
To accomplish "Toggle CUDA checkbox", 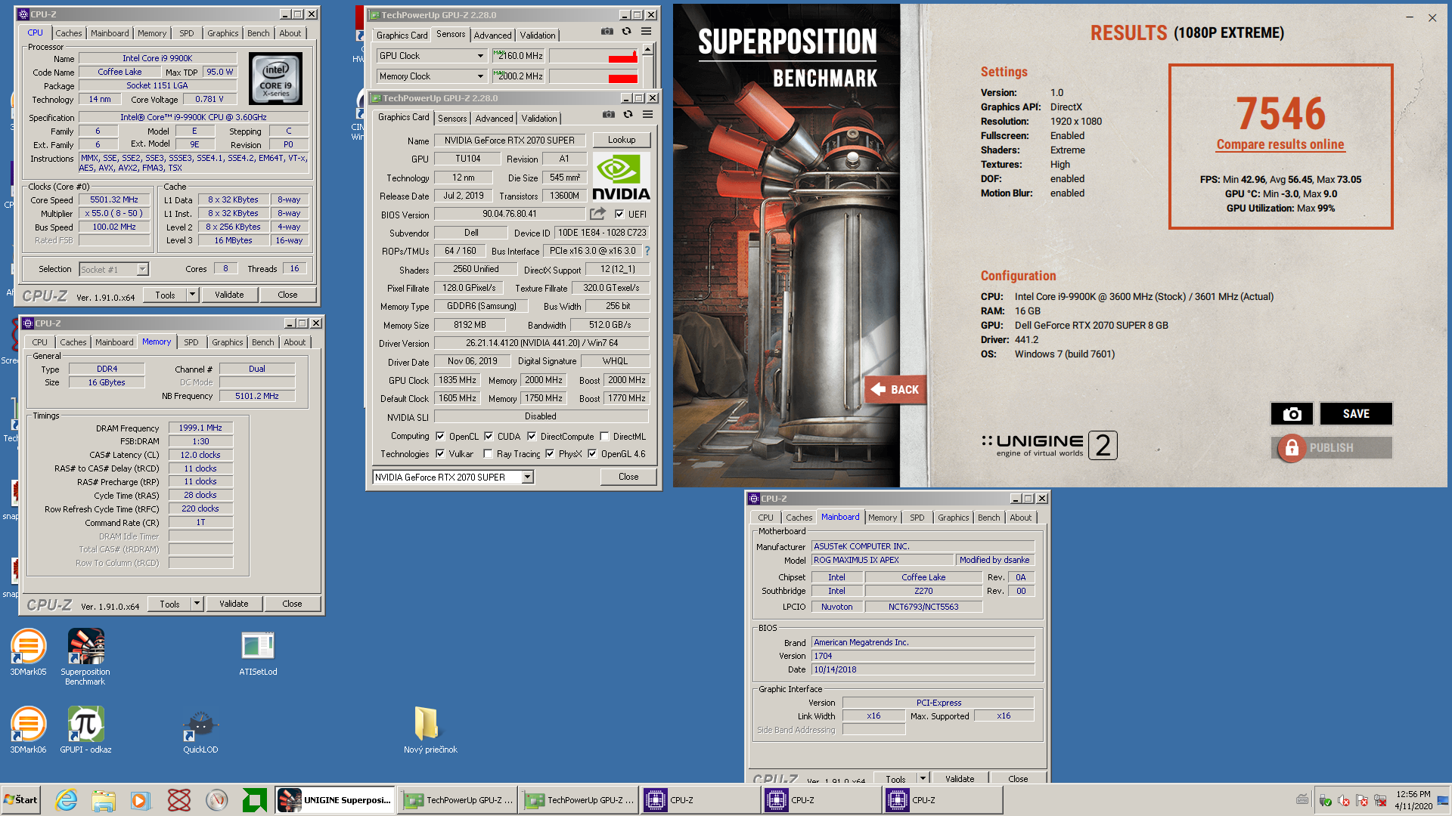I will 489,436.
